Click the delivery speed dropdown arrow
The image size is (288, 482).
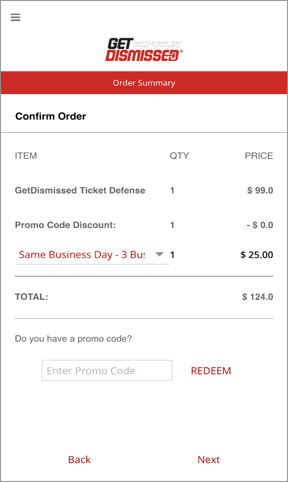pyautogui.click(x=160, y=254)
